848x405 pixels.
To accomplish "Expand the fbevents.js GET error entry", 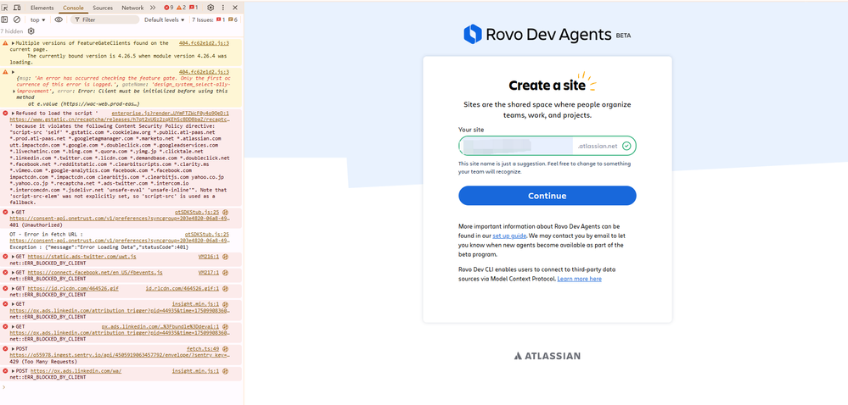I will [13, 273].
